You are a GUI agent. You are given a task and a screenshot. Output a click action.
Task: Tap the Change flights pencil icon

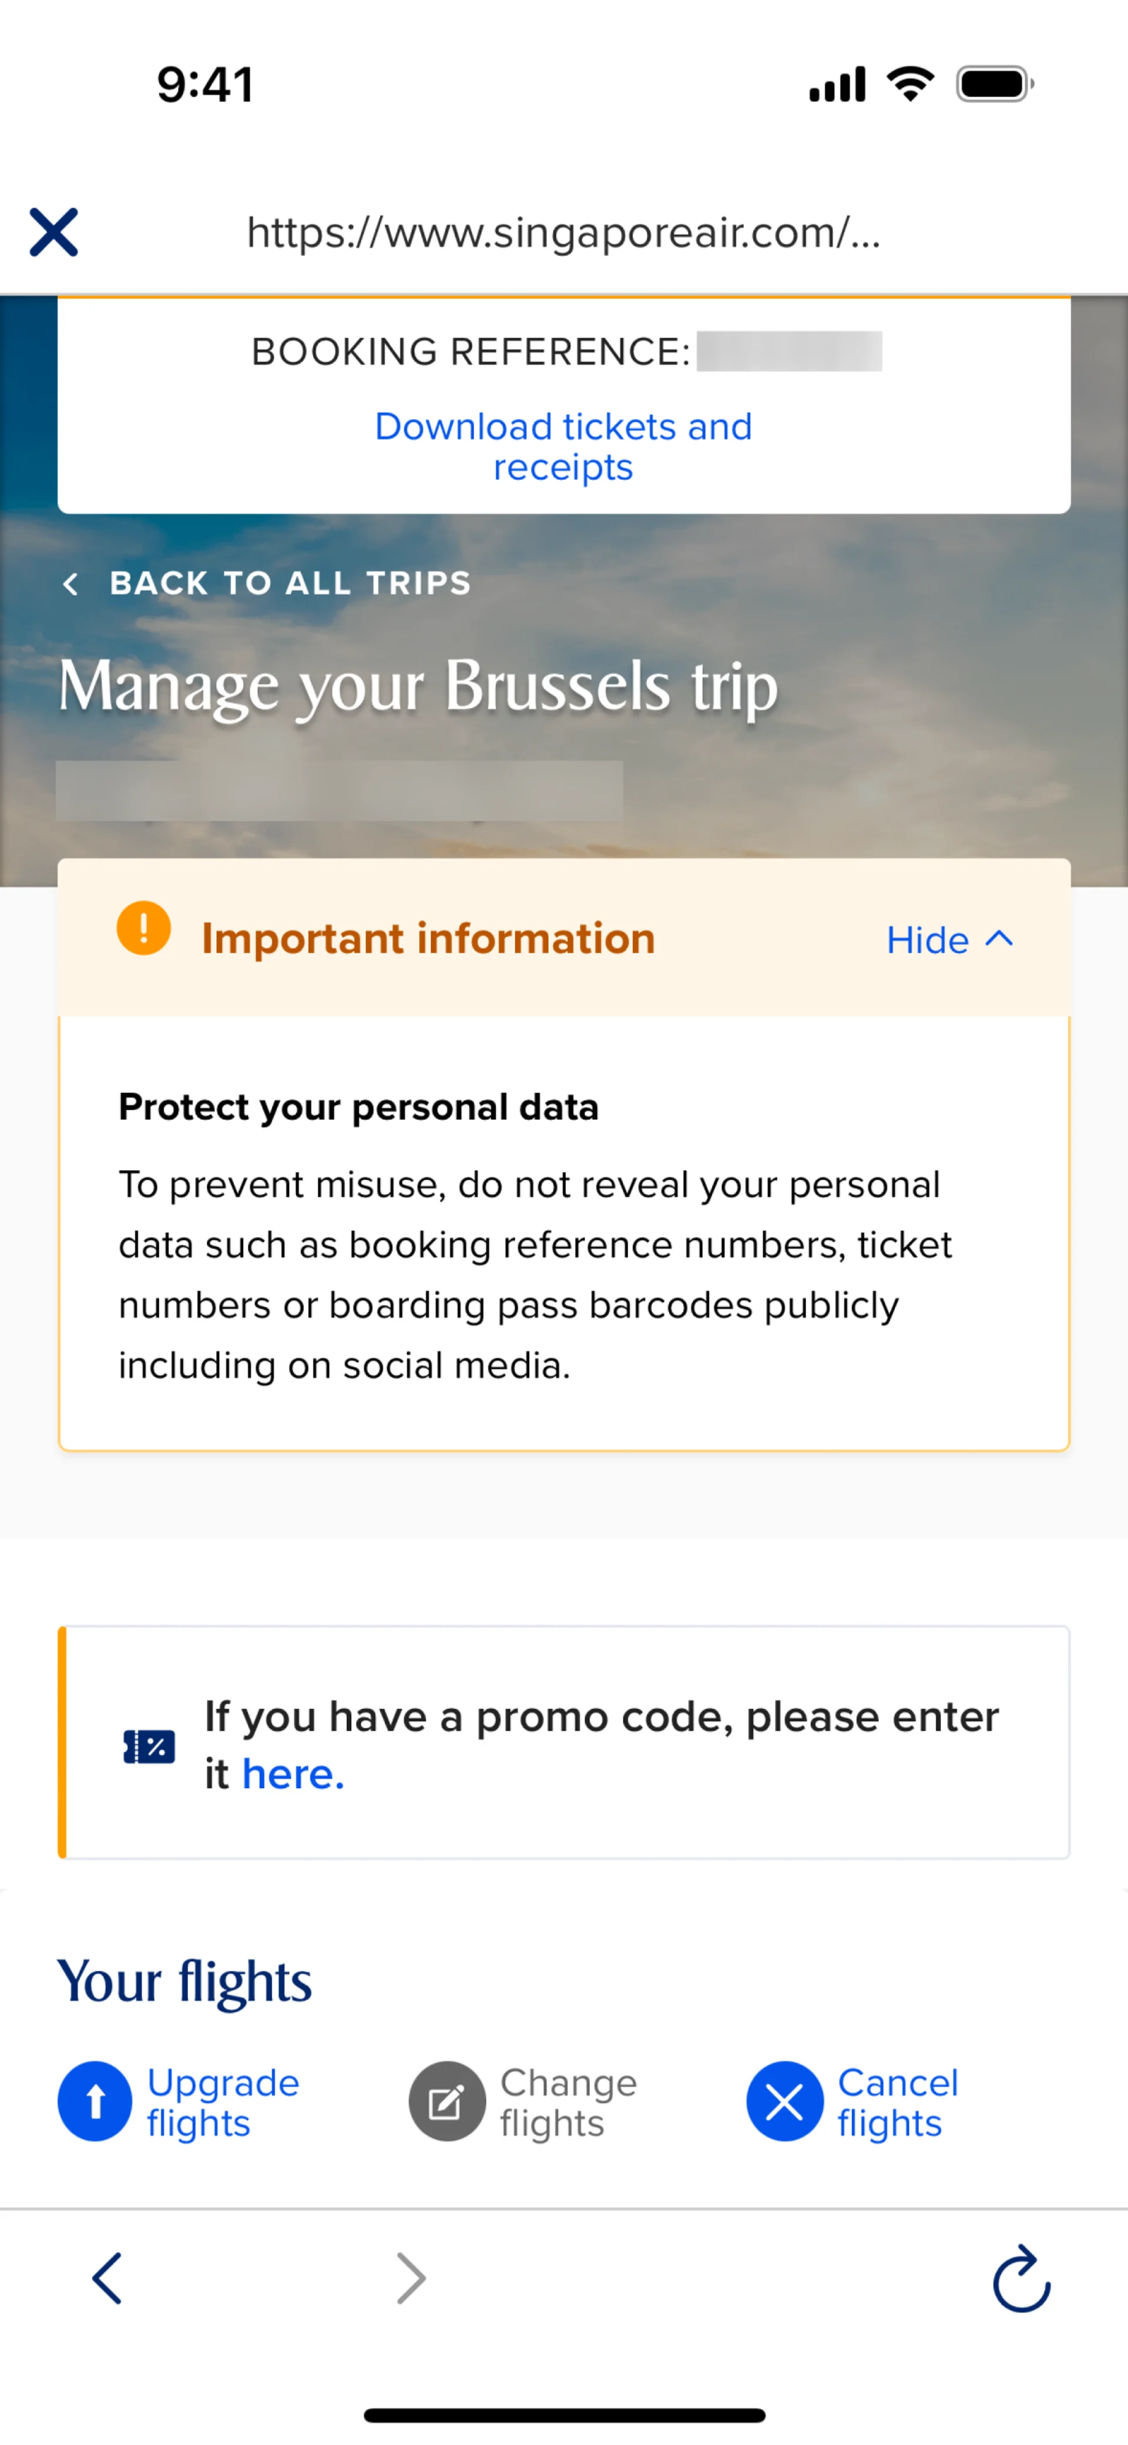(446, 2101)
